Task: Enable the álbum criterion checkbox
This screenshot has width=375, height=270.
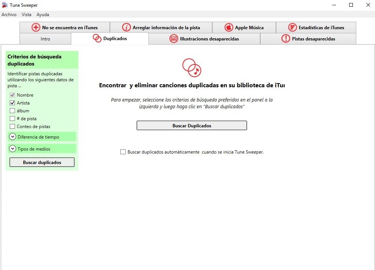Action: 12,111
